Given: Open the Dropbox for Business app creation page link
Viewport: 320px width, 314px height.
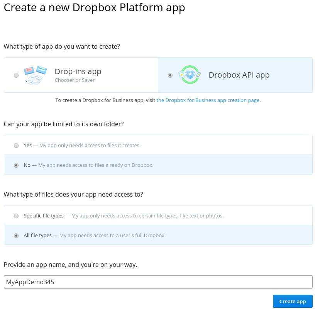Looking at the screenshot, I should pos(208,100).
